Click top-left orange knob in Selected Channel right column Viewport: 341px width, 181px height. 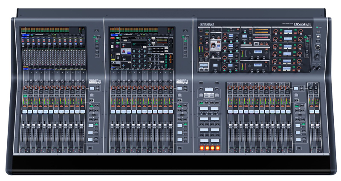coord(276,32)
